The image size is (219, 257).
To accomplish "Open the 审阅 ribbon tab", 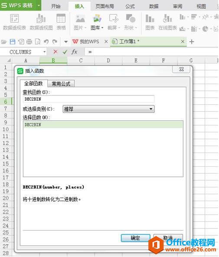I will click(178, 7).
